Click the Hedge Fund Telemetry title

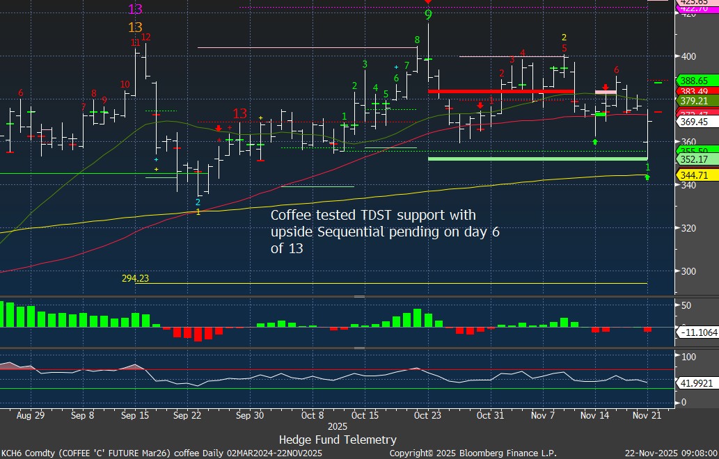[338, 440]
